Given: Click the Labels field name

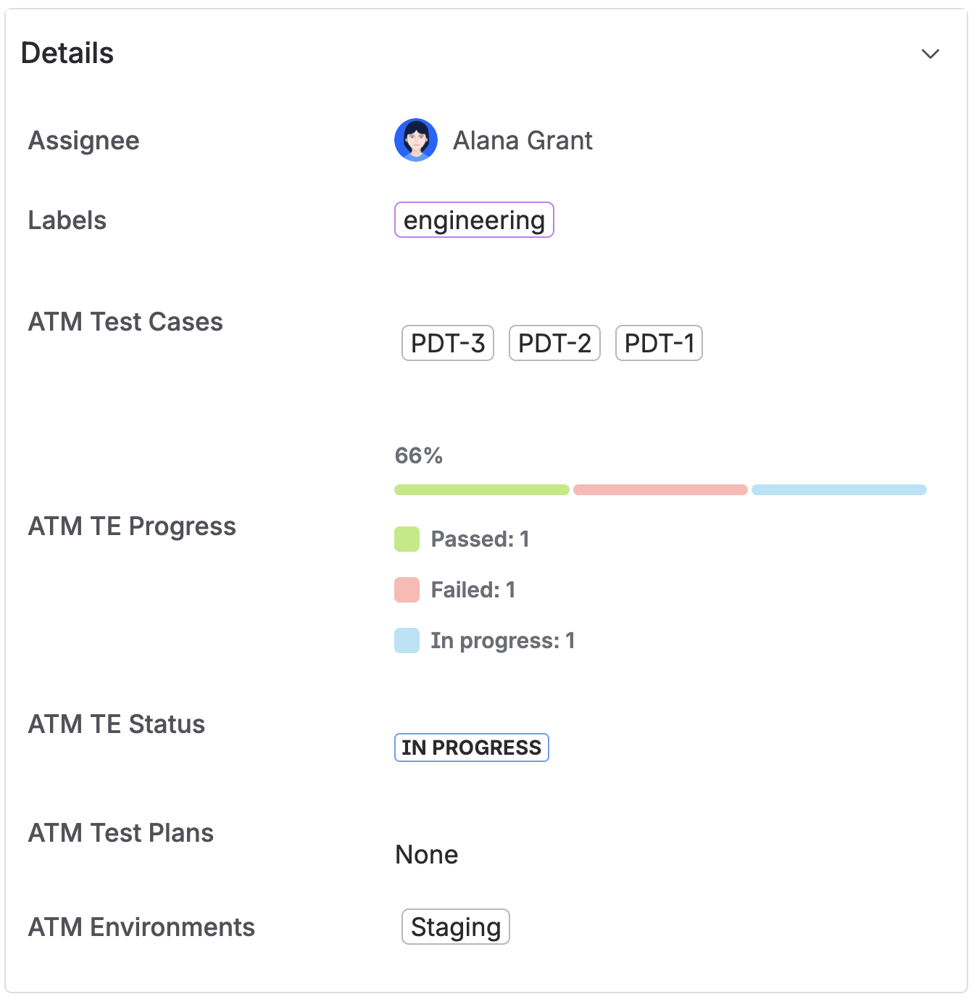Looking at the screenshot, I should 67,220.
